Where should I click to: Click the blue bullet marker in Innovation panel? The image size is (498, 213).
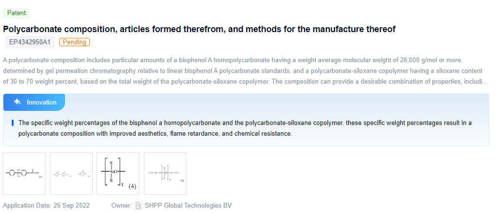[12, 123]
